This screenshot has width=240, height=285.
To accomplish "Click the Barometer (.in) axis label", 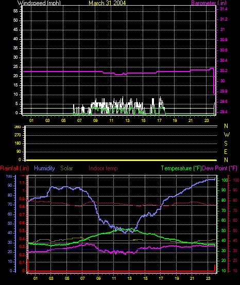I will click(x=209, y=3).
